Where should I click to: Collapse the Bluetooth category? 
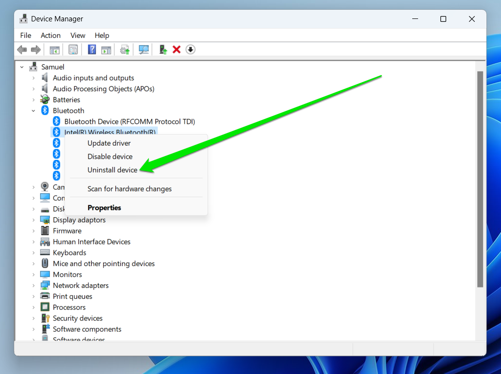(33, 111)
